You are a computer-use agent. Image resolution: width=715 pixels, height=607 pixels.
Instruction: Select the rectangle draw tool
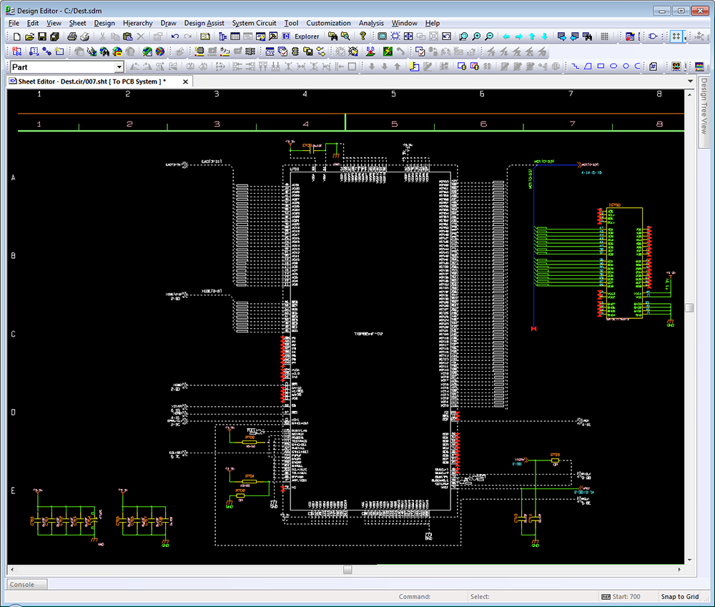601,66
